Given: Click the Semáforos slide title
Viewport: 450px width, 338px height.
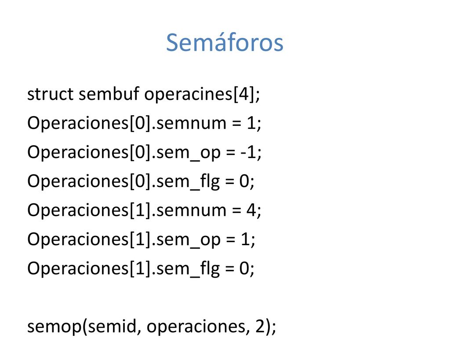Looking at the screenshot, I should pos(225,43).
